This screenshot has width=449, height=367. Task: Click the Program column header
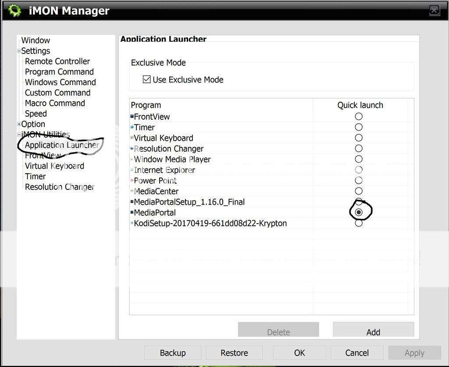(x=146, y=105)
